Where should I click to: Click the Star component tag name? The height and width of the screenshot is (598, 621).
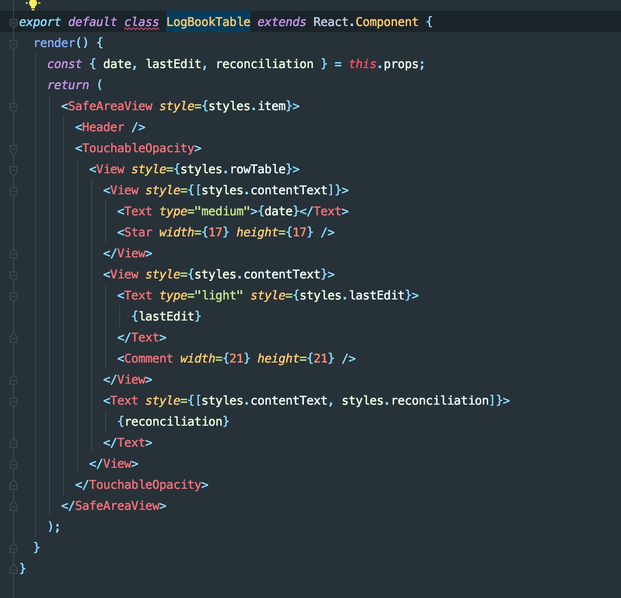[138, 232]
